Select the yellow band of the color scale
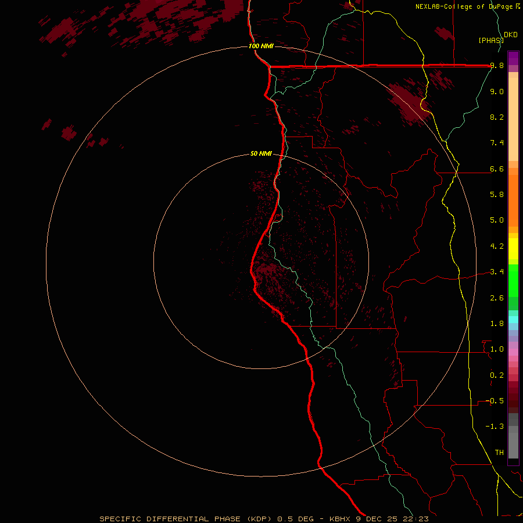This screenshot has width=523, height=523. pyautogui.click(x=513, y=249)
